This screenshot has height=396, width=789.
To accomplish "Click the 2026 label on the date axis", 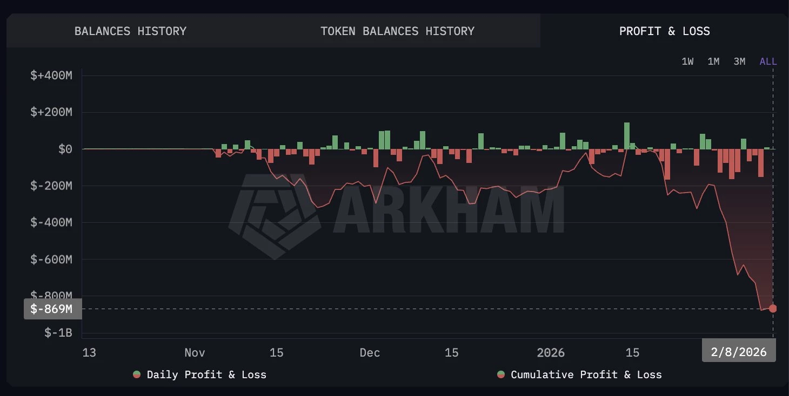I will click(x=551, y=352).
